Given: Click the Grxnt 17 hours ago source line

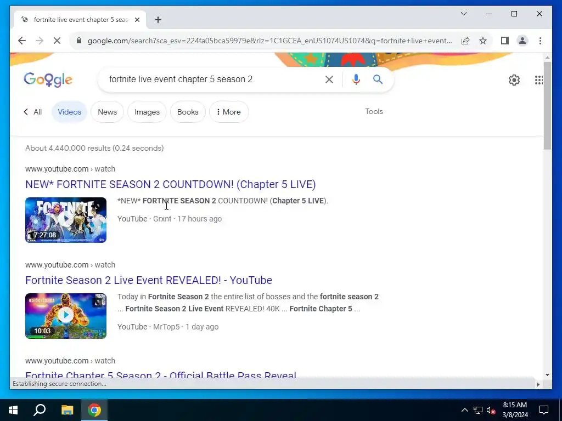Looking at the screenshot, I should click(170, 219).
